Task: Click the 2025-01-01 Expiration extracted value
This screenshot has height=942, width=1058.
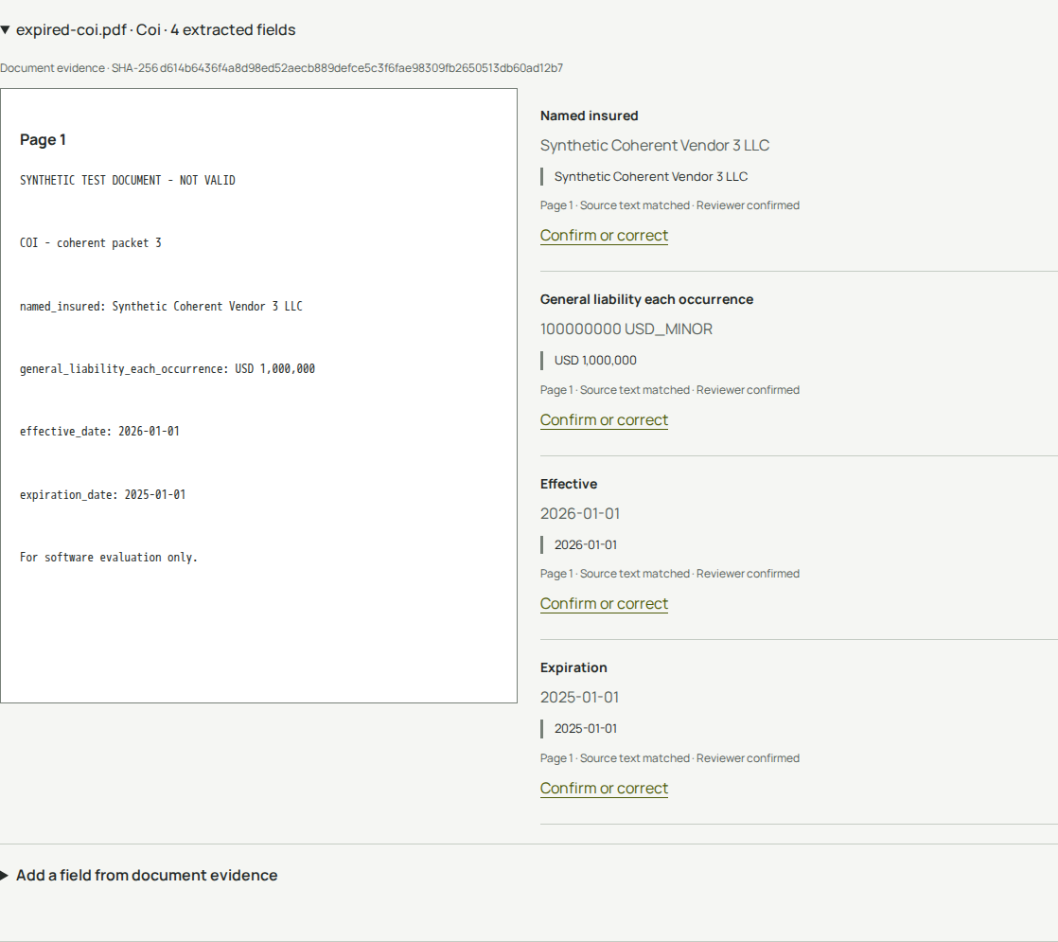Action: coord(579,698)
